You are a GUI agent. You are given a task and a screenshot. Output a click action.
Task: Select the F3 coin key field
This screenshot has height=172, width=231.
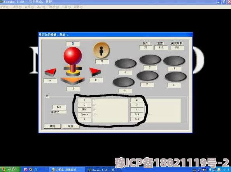coord(146,48)
